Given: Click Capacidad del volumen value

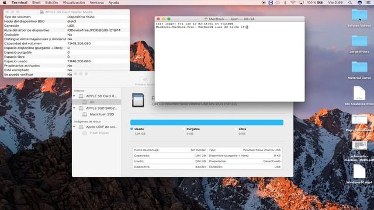Looking at the screenshot, I should 79,44.
